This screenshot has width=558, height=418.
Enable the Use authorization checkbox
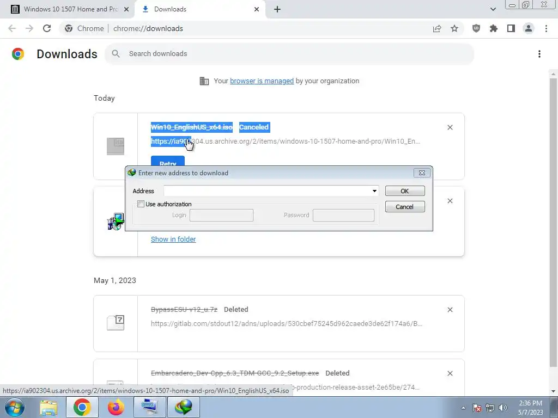pos(141,204)
